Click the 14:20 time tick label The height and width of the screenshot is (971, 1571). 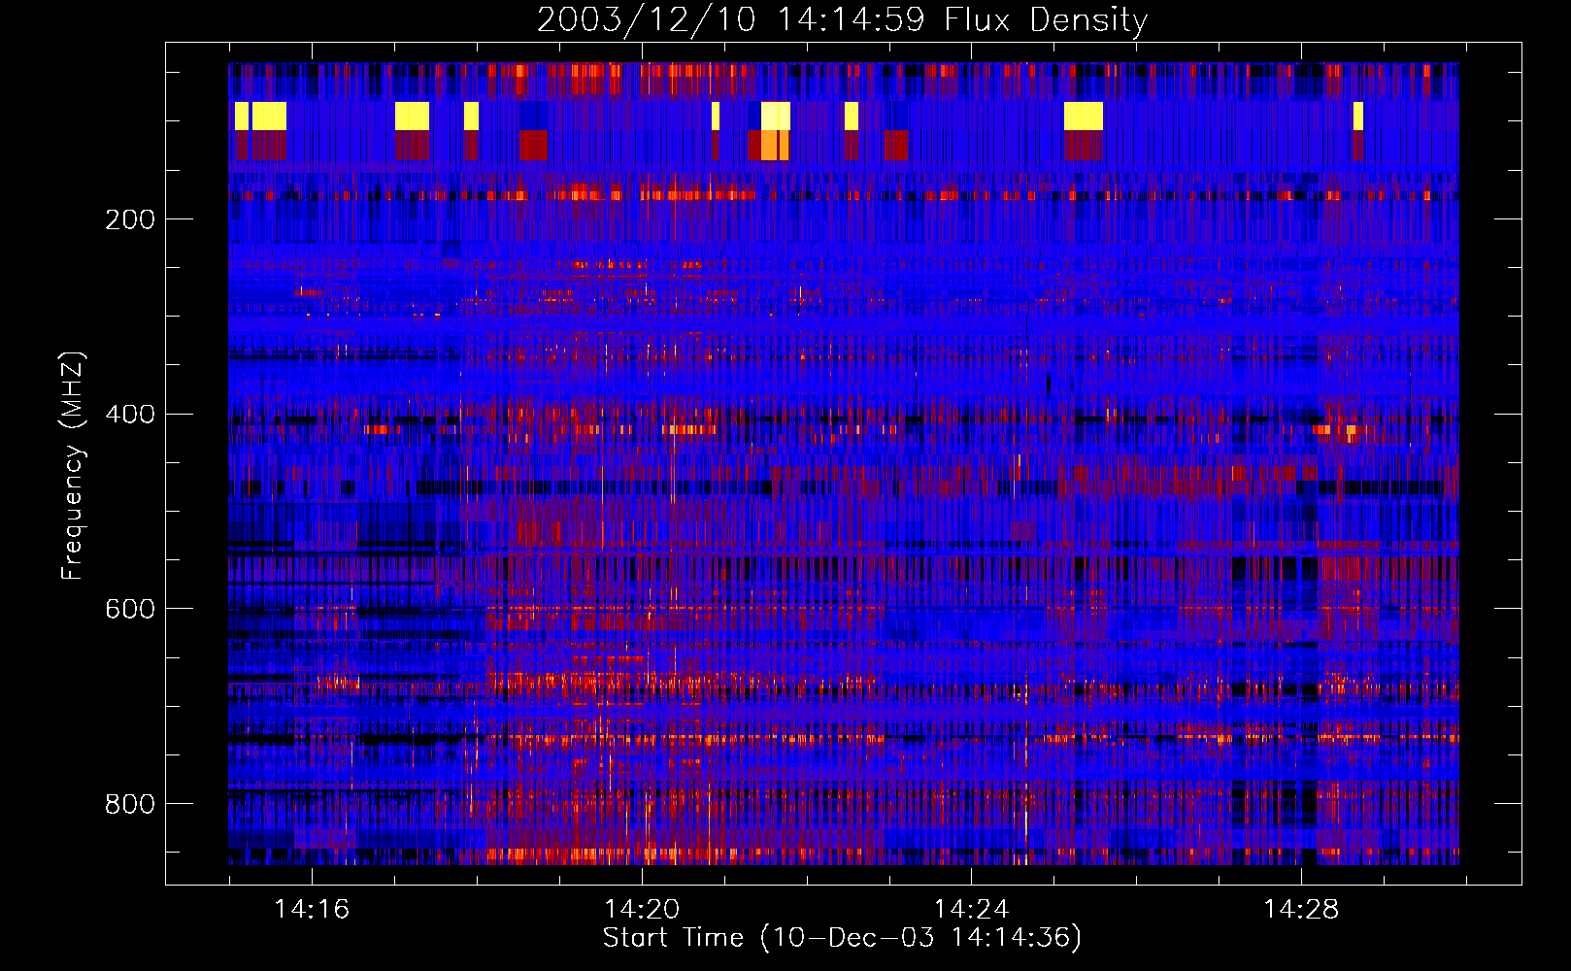(x=642, y=910)
